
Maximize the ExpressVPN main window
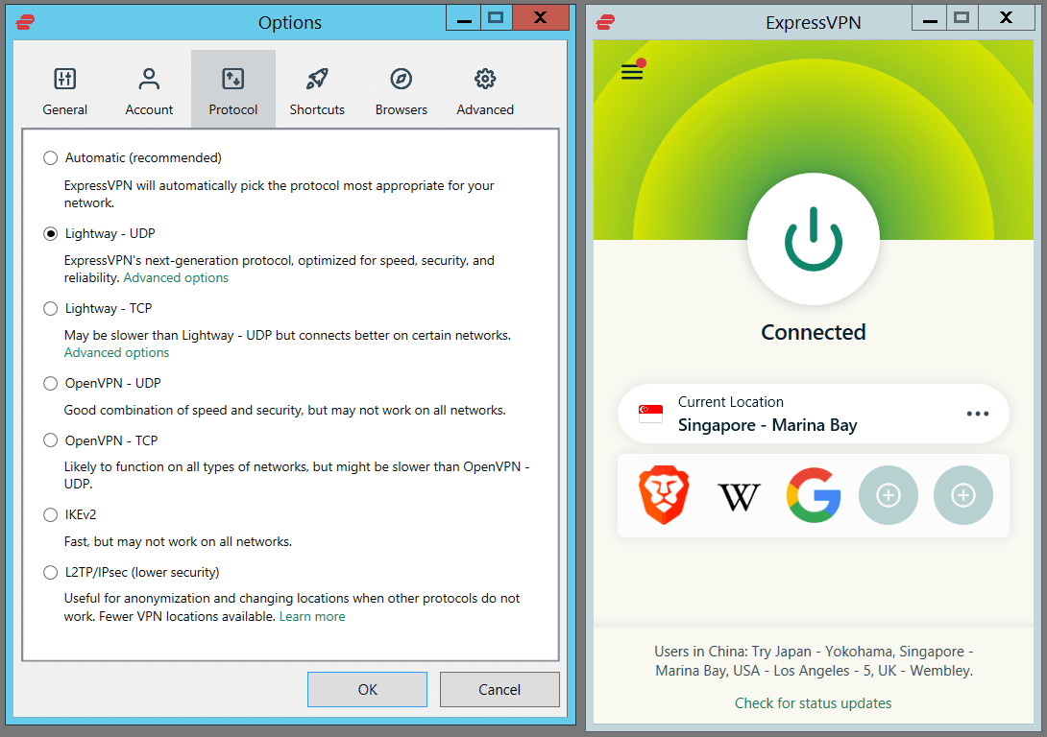pyautogui.click(x=962, y=18)
